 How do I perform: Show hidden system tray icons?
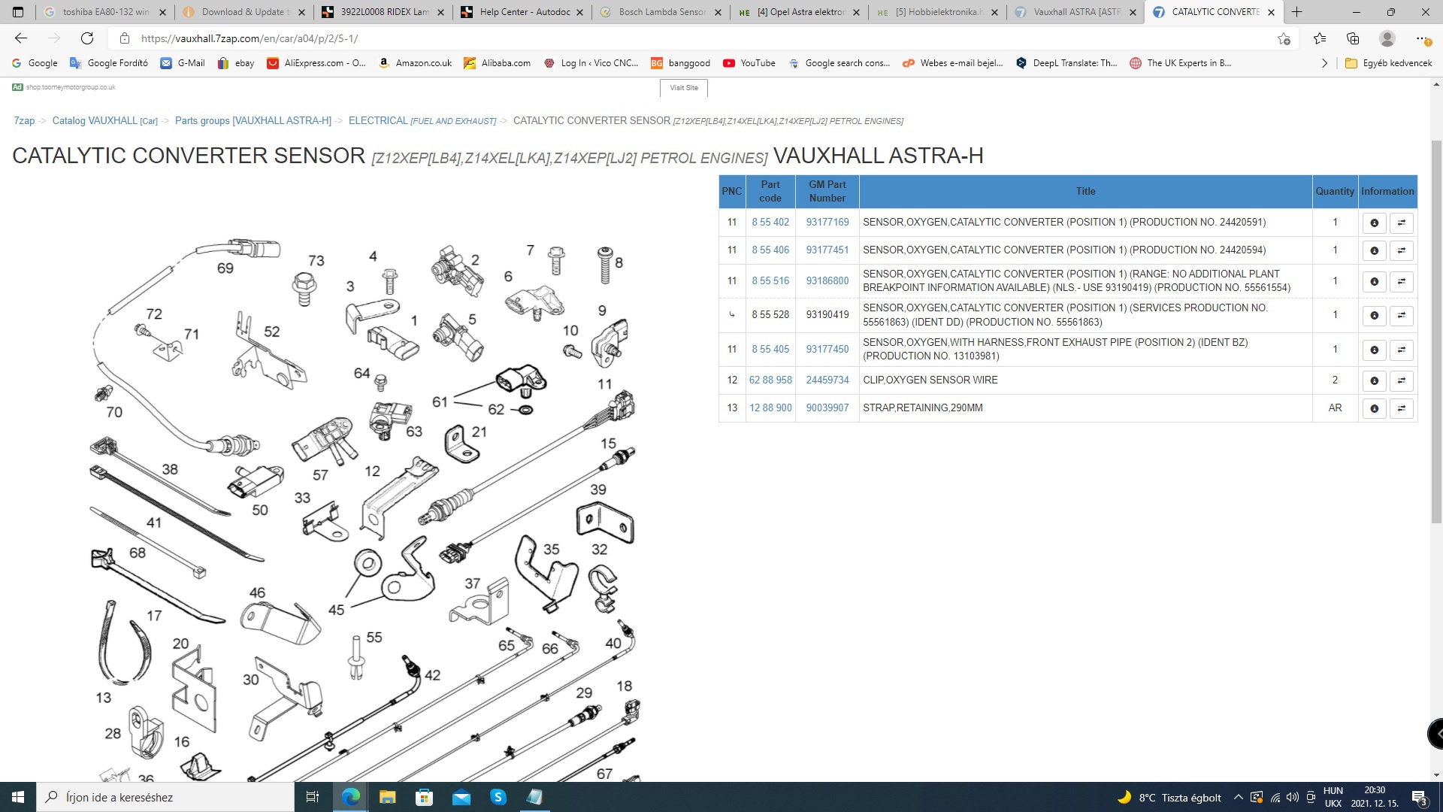[x=1238, y=797]
